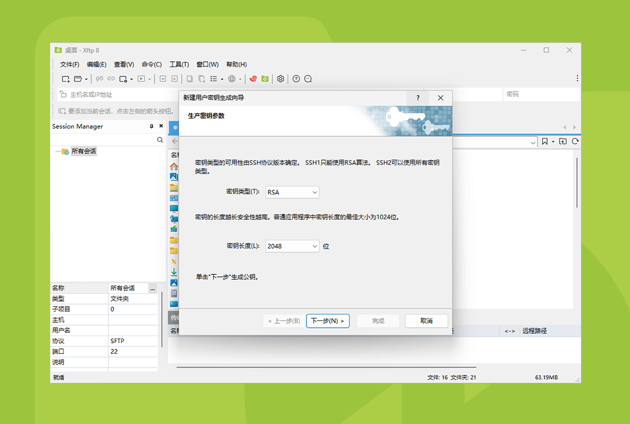Open the bookmark dropdown arrow

click(x=553, y=142)
